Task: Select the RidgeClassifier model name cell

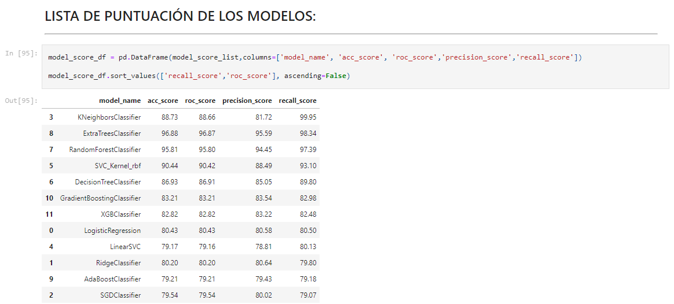Action: click(x=119, y=264)
